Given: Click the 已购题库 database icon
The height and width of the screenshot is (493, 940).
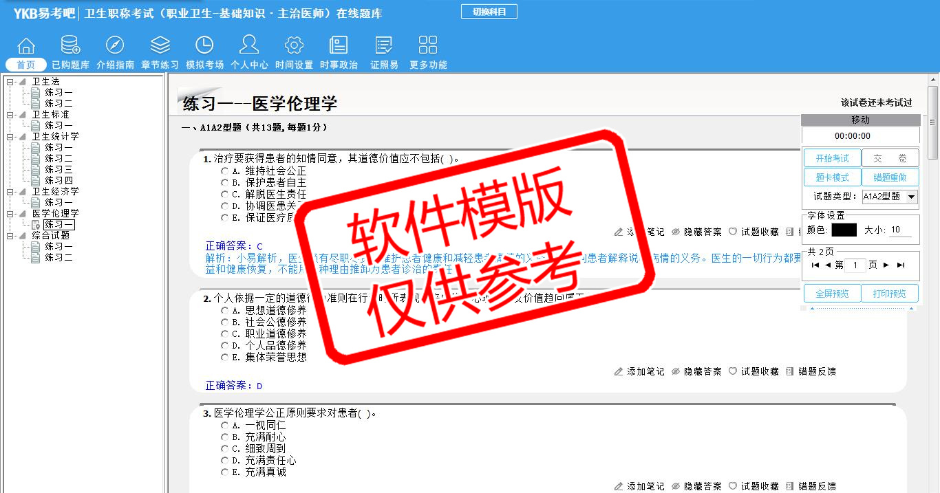Looking at the screenshot, I should 70,45.
